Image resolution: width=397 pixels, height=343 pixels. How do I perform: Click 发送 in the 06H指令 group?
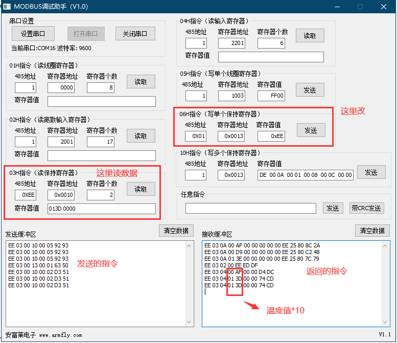click(311, 130)
